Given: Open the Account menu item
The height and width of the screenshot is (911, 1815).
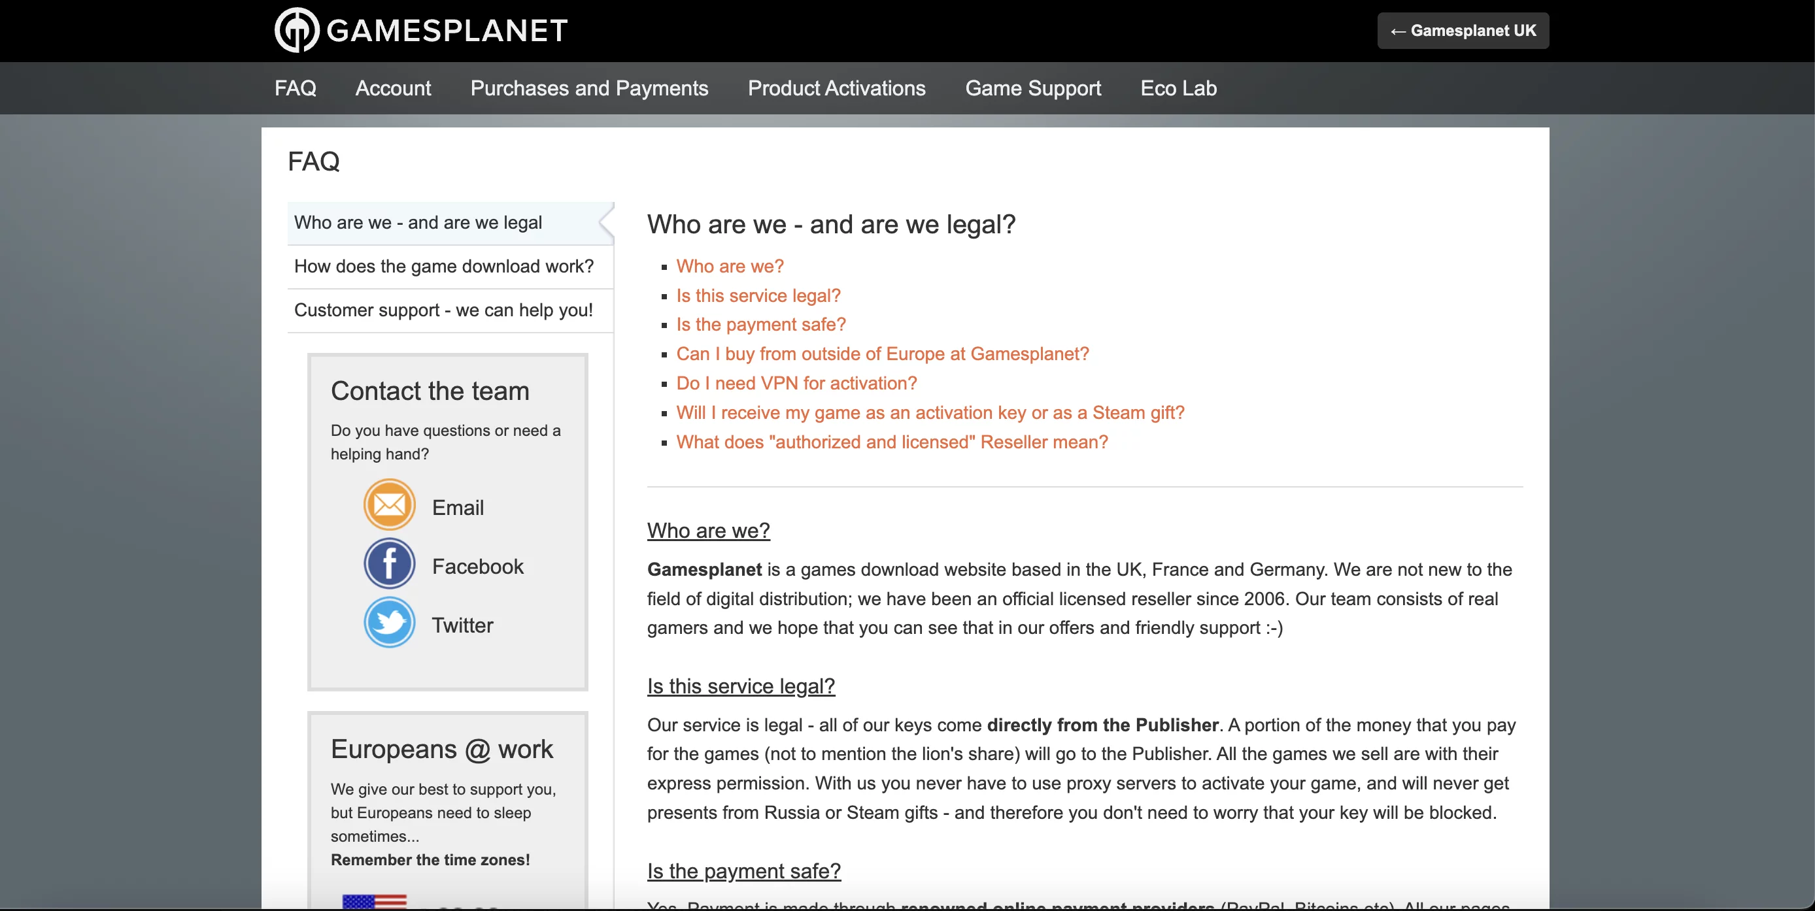Looking at the screenshot, I should 393,88.
